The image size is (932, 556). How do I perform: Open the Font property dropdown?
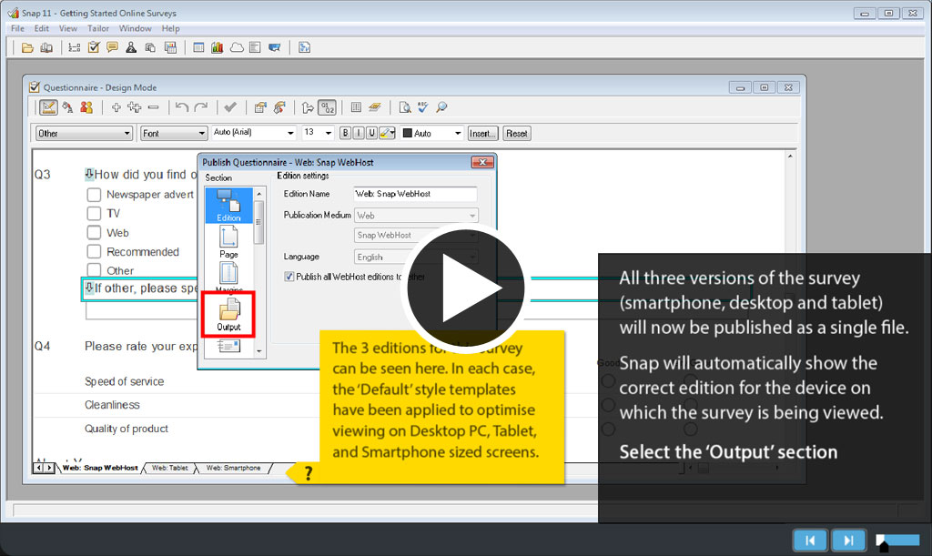[x=174, y=133]
